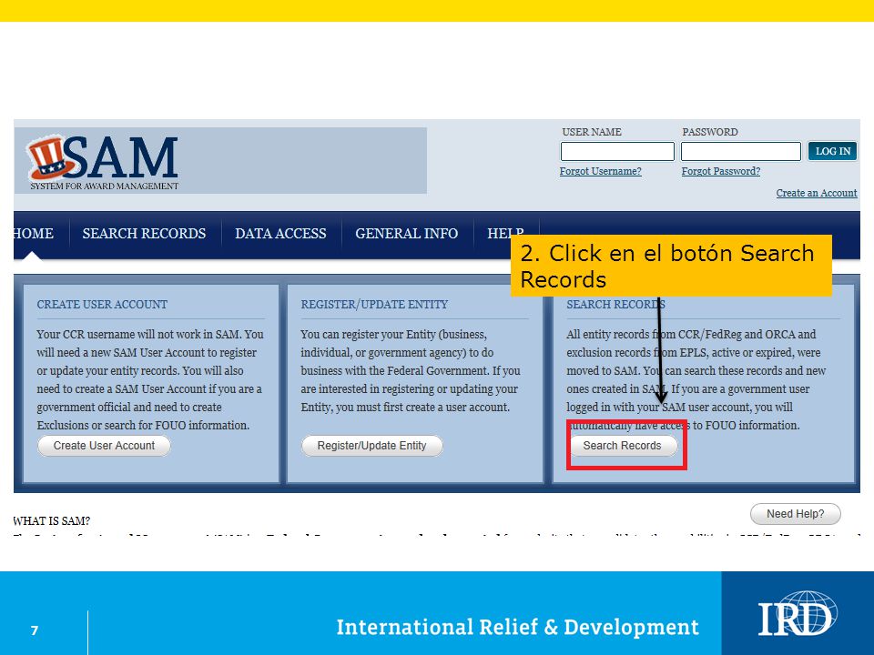This screenshot has height=655, width=874.
Task: Open the HELP nav tab
Action: pos(505,234)
